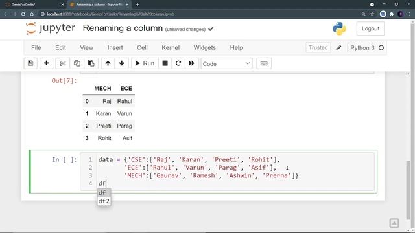
Task: Select df2 autocomplete suggestion
Action: pos(104,201)
